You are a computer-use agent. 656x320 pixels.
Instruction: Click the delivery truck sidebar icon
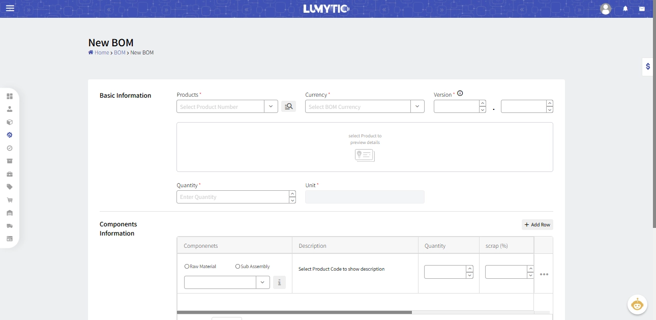[x=10, y=226]
